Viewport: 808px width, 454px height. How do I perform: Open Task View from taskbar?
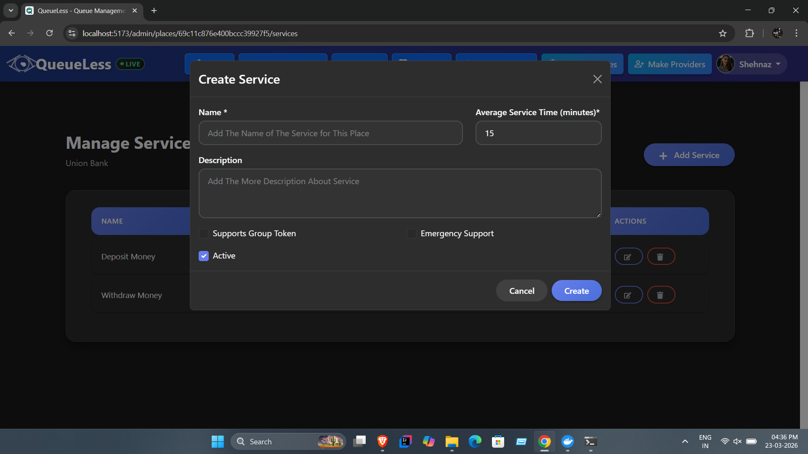tap(359, 441)
